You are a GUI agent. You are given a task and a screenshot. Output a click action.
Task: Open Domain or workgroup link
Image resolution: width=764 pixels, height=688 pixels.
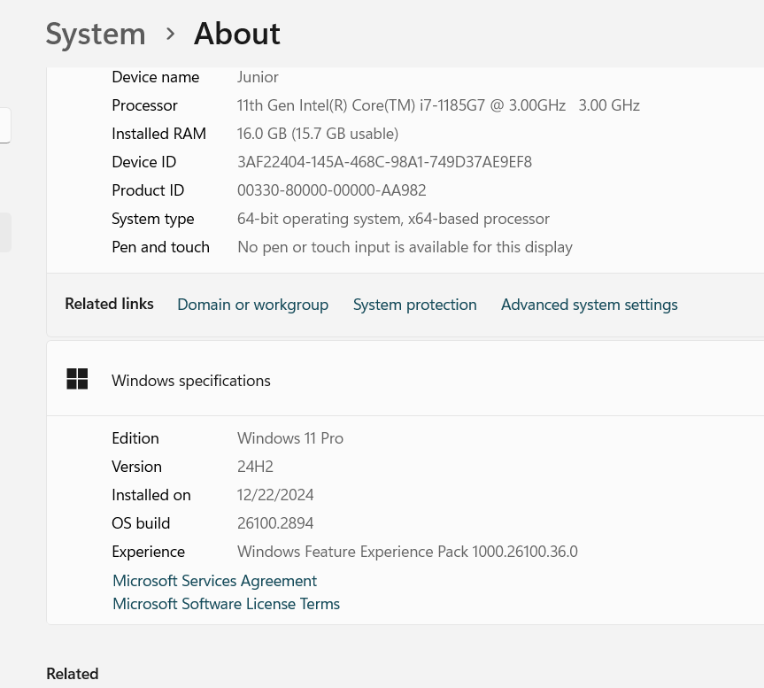coord(252,305)
